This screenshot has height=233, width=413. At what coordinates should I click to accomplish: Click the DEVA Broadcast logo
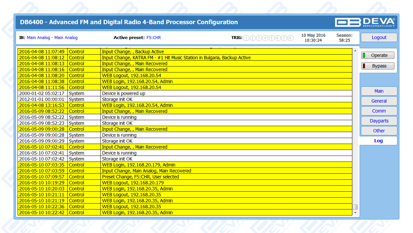pos(365,22)
